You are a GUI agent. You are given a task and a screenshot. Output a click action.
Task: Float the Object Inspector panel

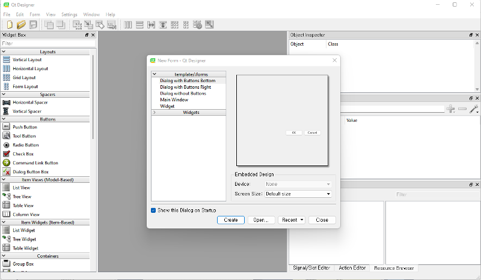click(471, 35)
